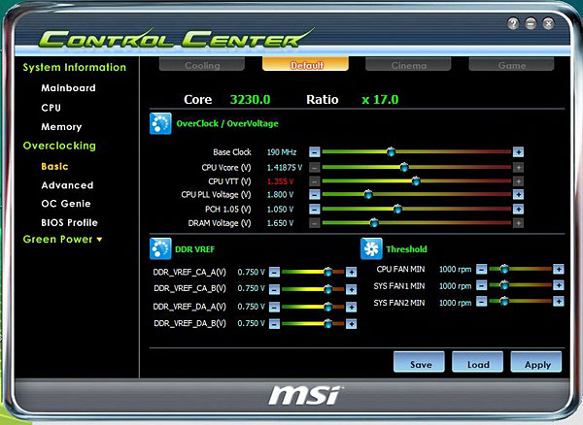Click the Core value 3230.0
The width and height of the screenshot is (583, 425).
251,100
